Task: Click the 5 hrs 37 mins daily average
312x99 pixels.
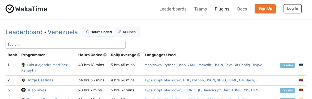Action: point(122,90)
